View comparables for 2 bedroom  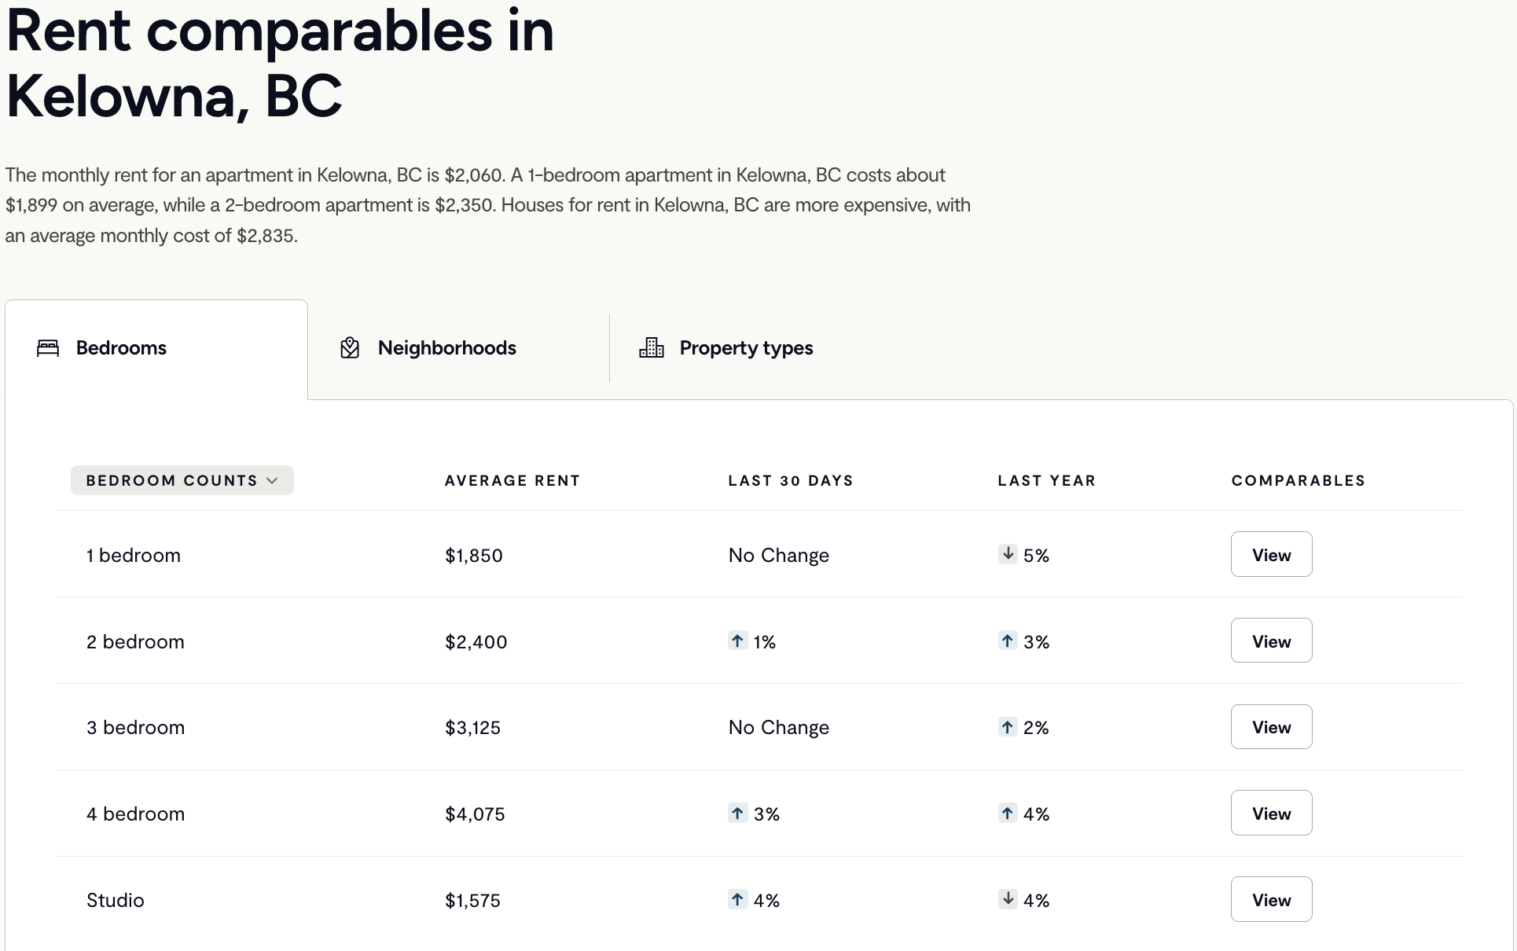click(x=1271, y=641)
